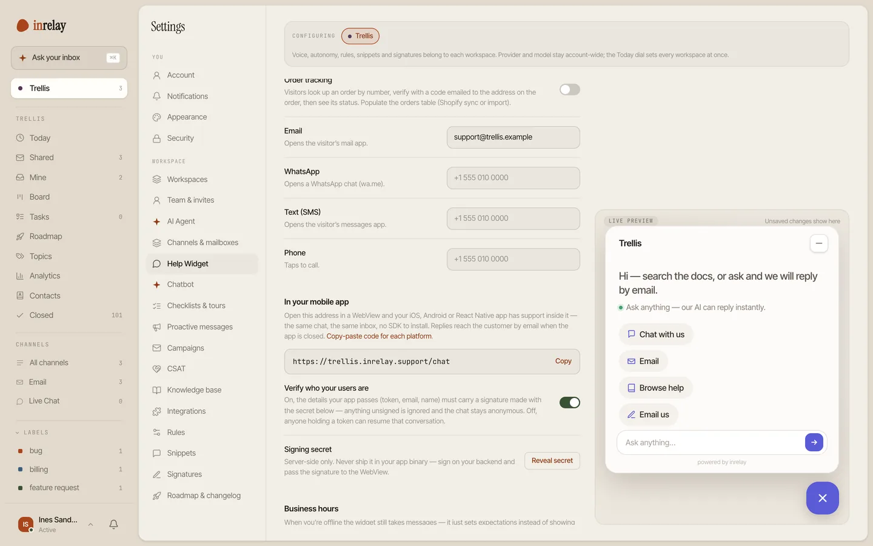
Task: Open the Board view
Action: (x=69, y=197)
